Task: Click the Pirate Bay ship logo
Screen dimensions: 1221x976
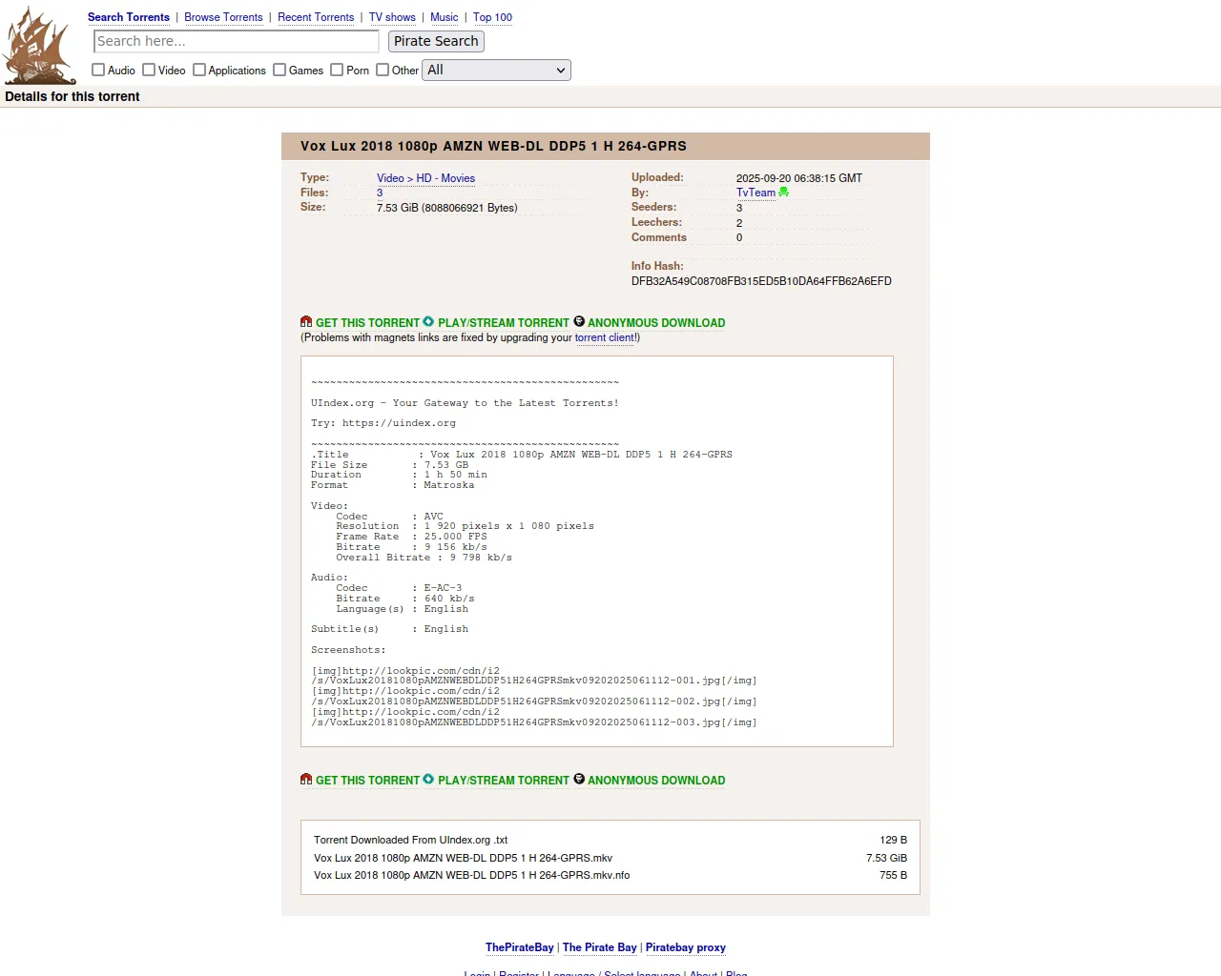Action: click(x=38, y=46)
